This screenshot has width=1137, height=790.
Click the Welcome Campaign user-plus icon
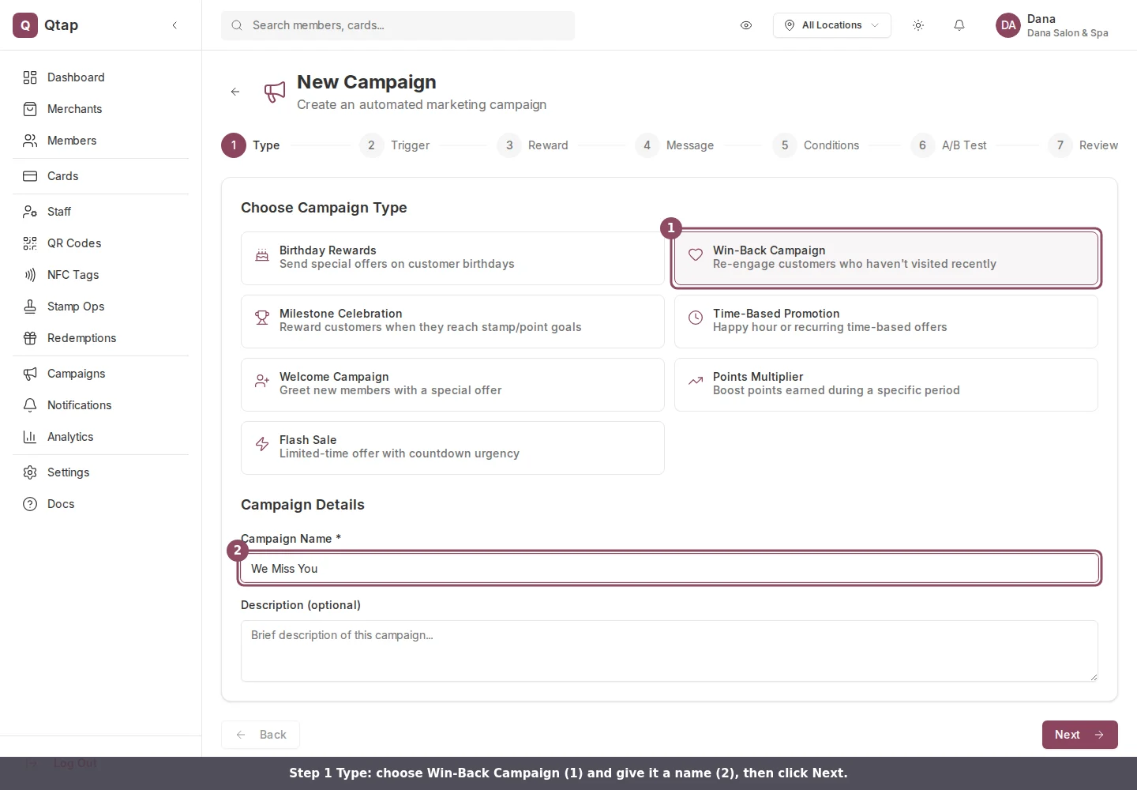[262, 381]
